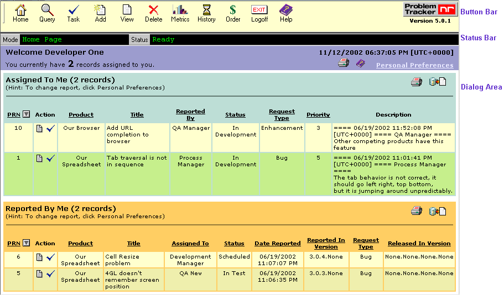
Task: Export the Reported By Me report
Action: (438, 211)
